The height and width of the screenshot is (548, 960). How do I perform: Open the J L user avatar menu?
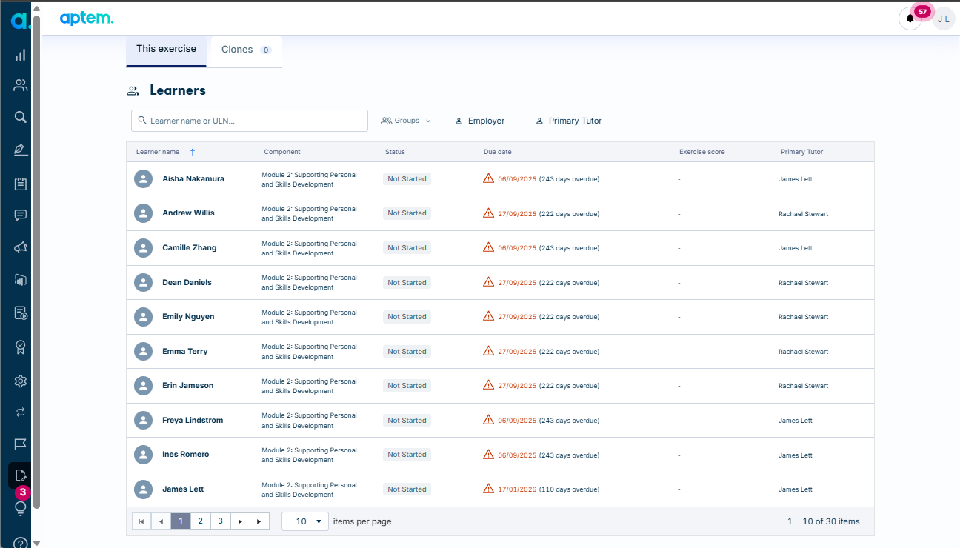pyautogui.click(x=944, y=19)
